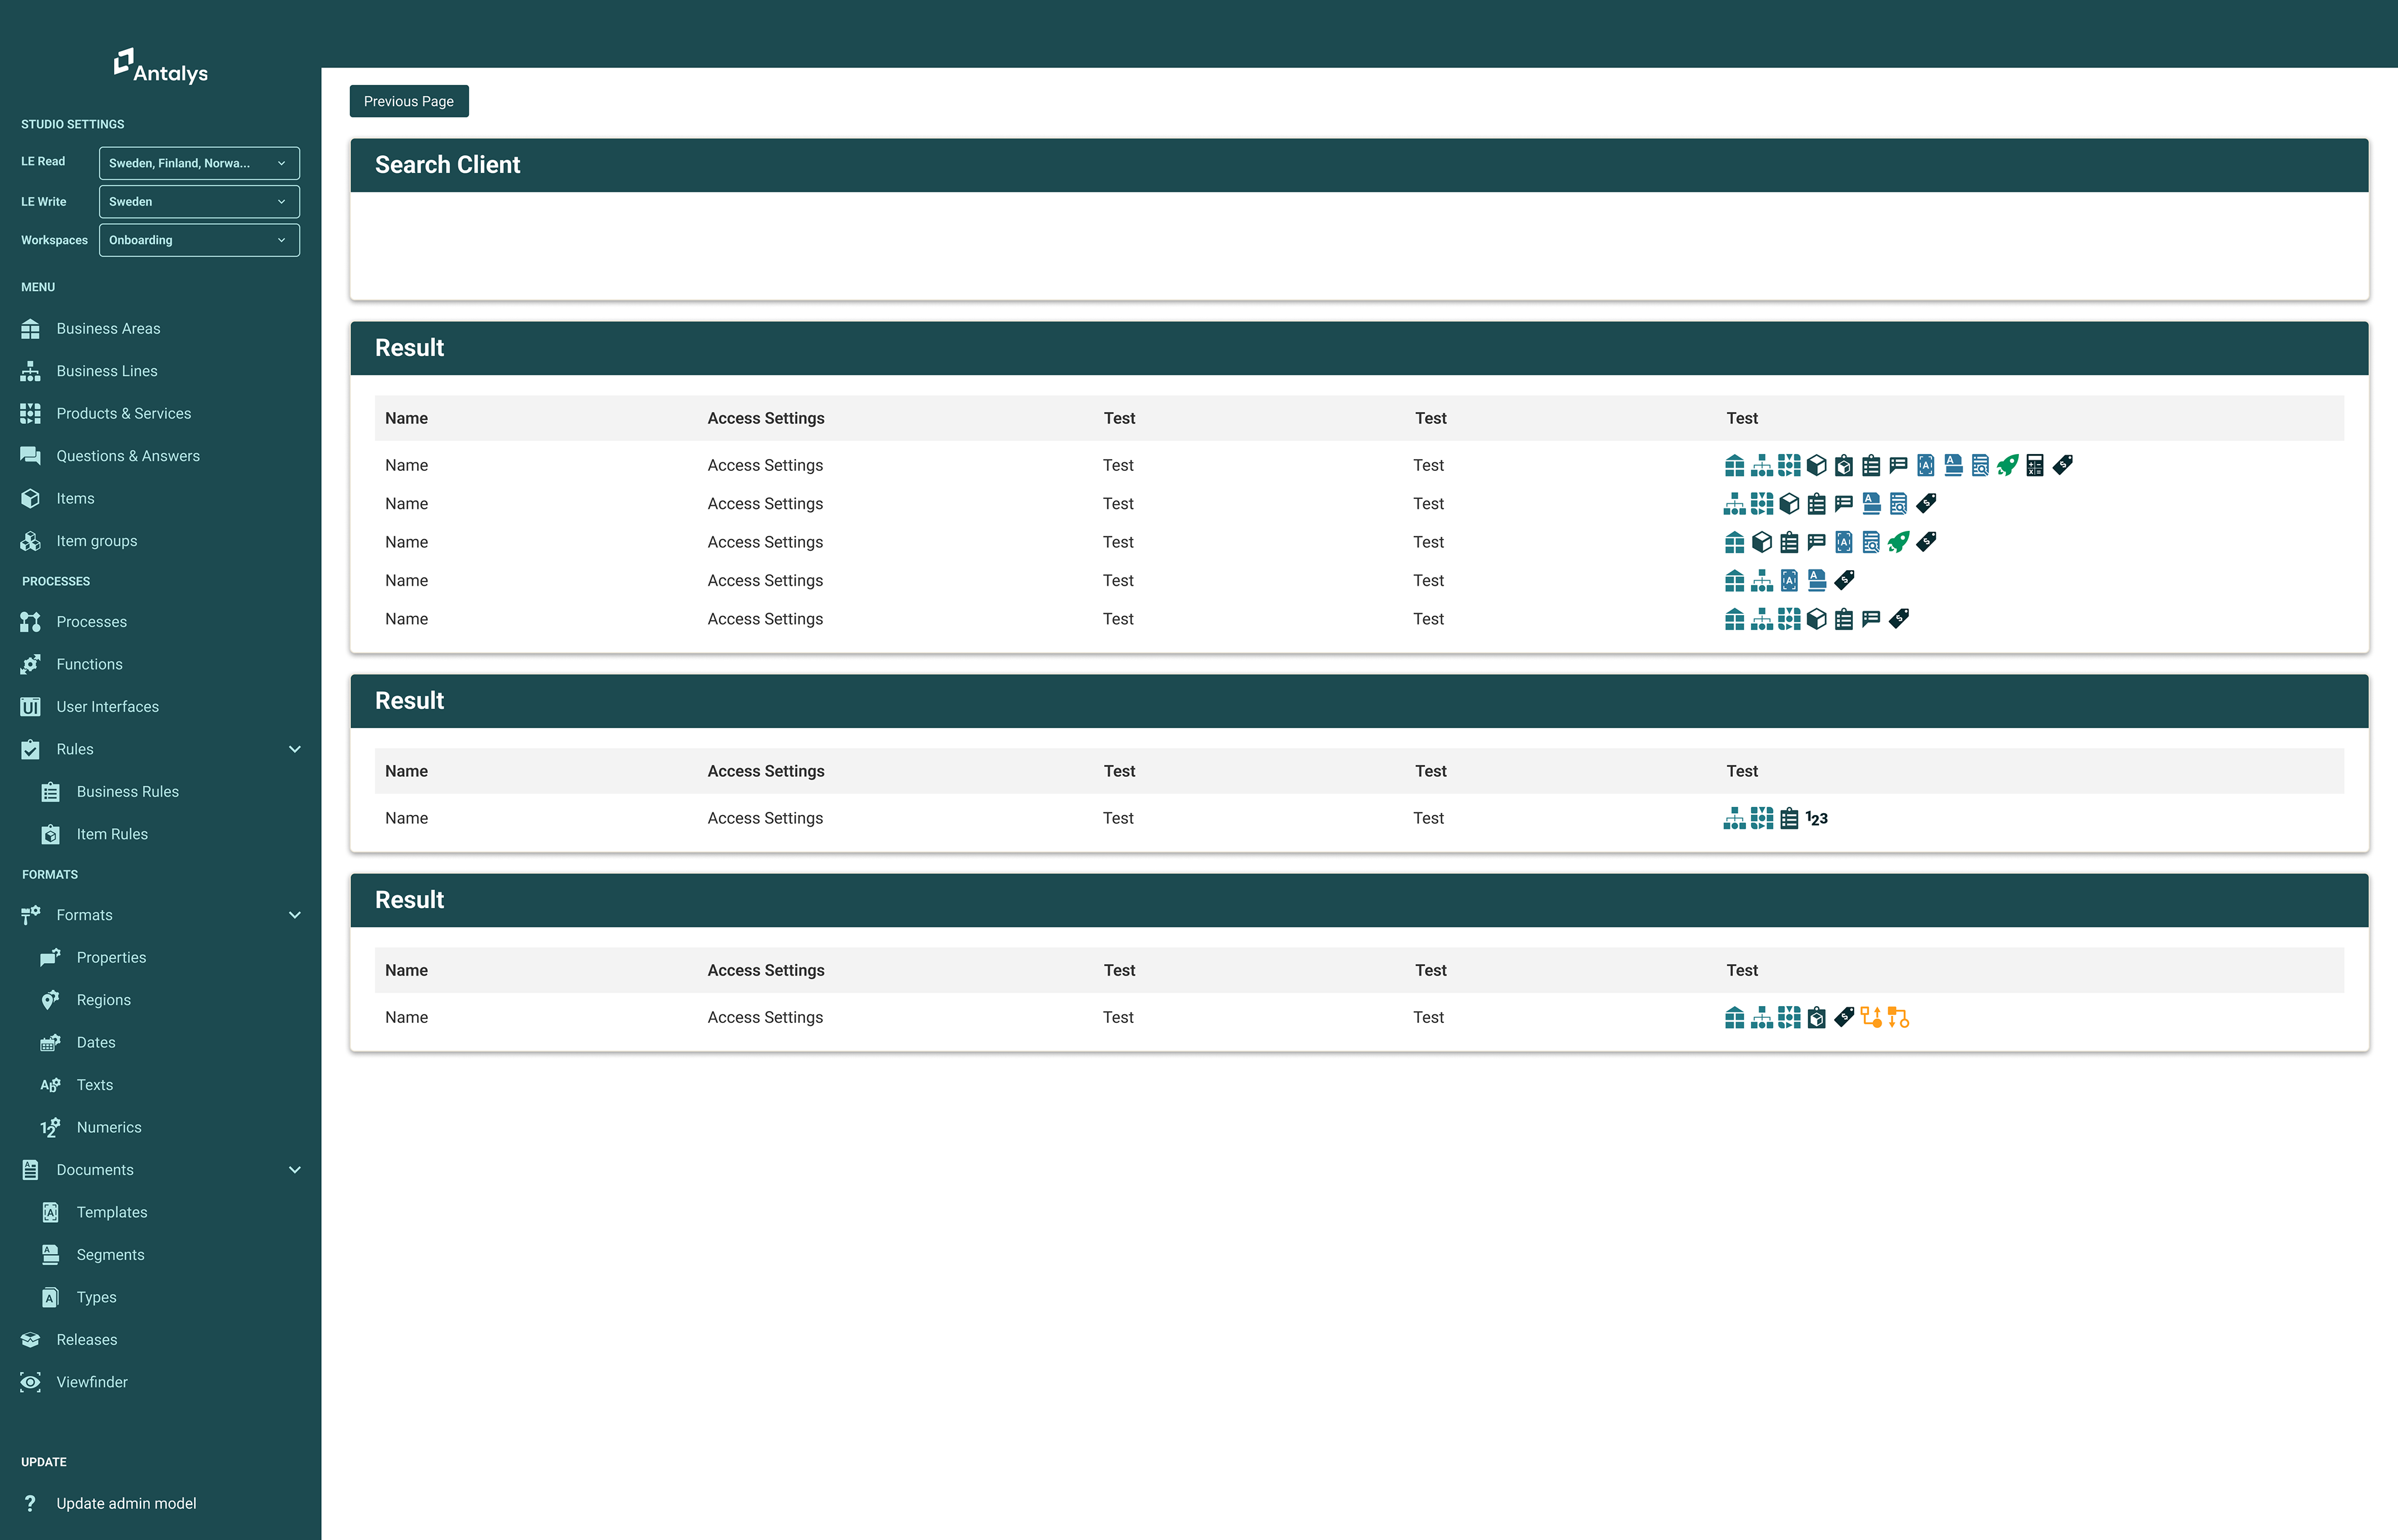Click the Releases icon in sidebar
The image size is (2398, 1540).
(x=30, y=1340)
